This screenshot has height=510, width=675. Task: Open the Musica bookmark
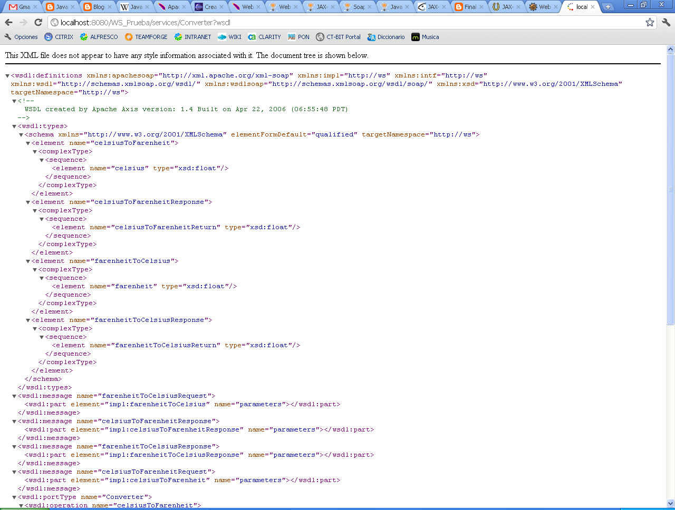click(425, 37)
